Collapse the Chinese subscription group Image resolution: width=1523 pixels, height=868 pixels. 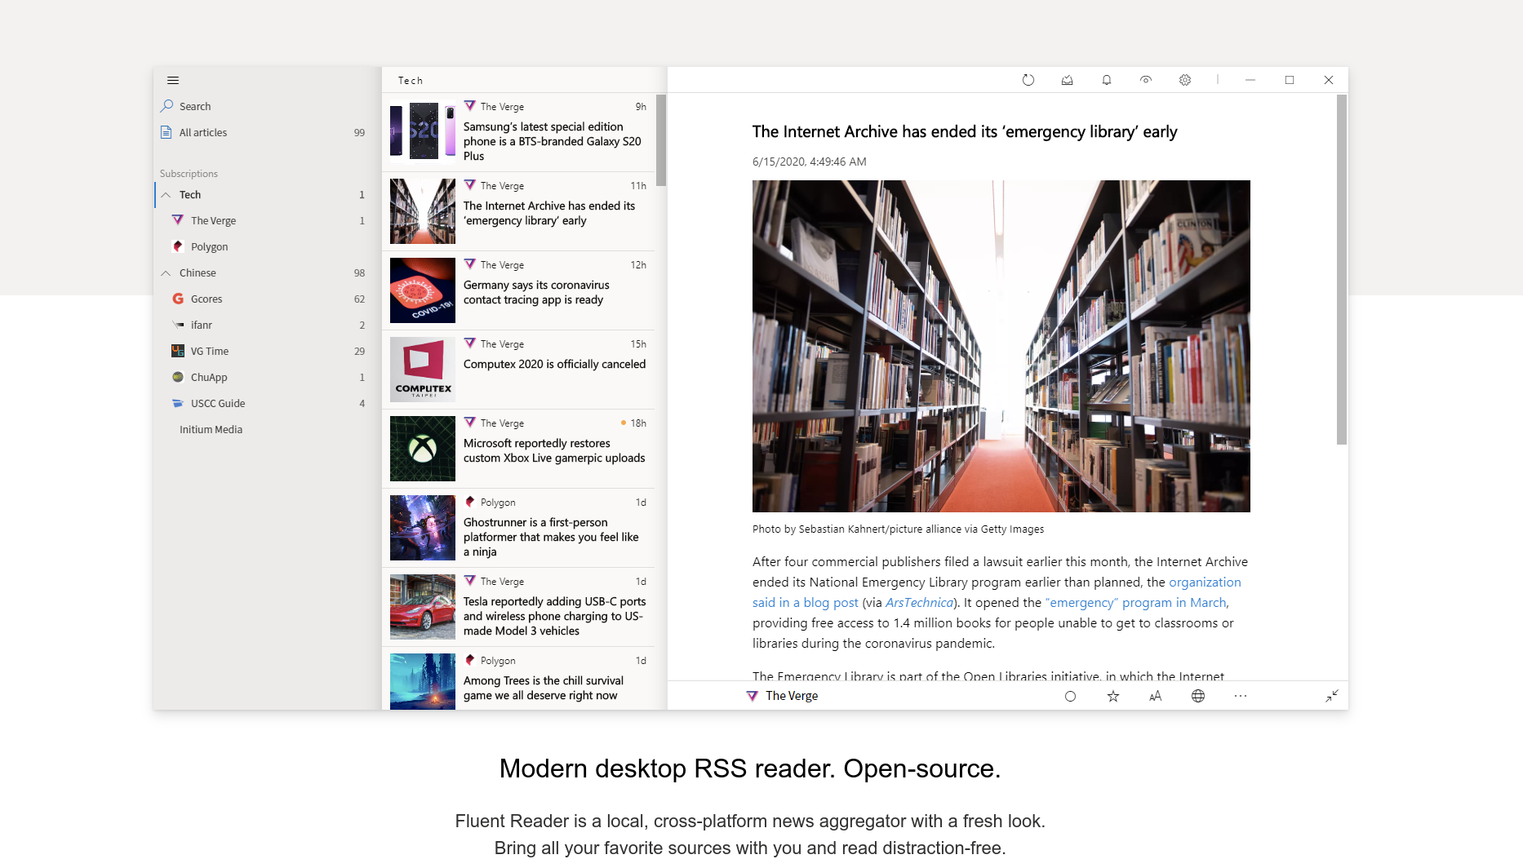click(x=166, y=273)
